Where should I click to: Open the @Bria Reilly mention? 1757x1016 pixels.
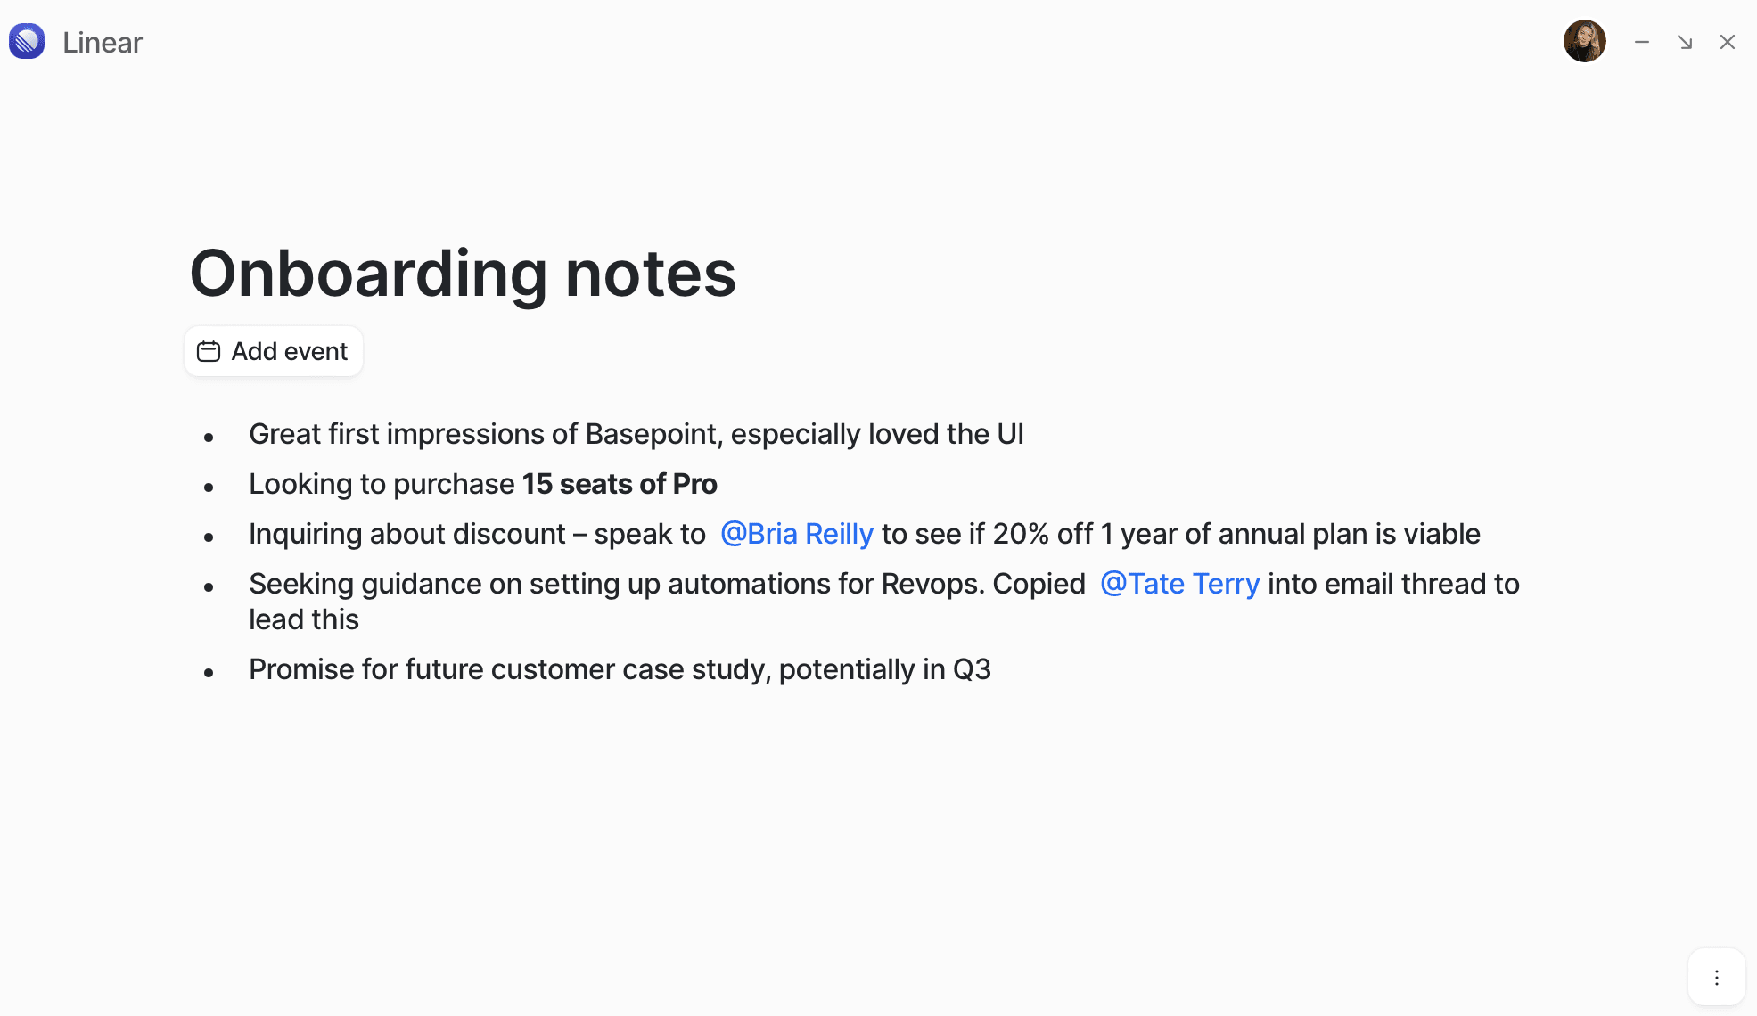click(x=797, y=534)
